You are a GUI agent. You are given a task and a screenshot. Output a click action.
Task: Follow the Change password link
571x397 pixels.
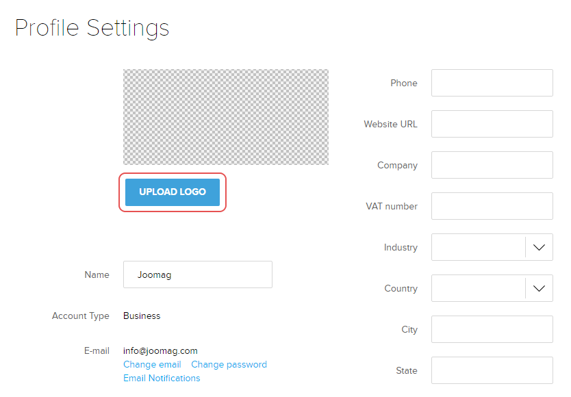coord(229,365)
